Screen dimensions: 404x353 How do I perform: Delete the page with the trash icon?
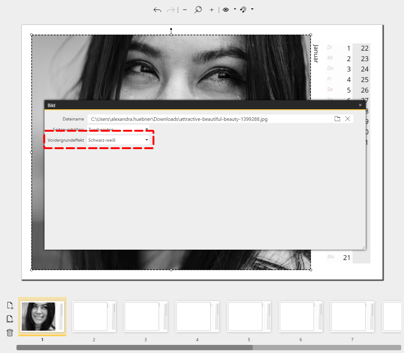10,332
